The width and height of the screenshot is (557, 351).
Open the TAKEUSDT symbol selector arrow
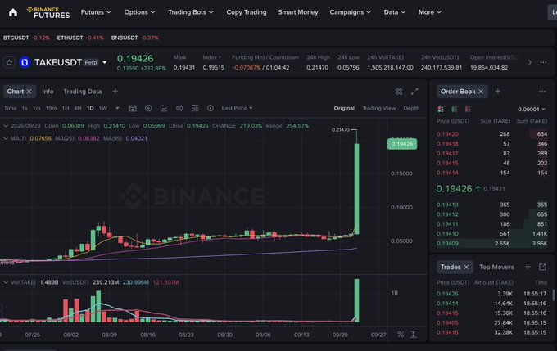point(105,62)
